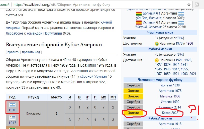Viewport: 204px width, 129px height.
Task: Open the RSS feed extension icon
Action: click(x=196, y=5)
